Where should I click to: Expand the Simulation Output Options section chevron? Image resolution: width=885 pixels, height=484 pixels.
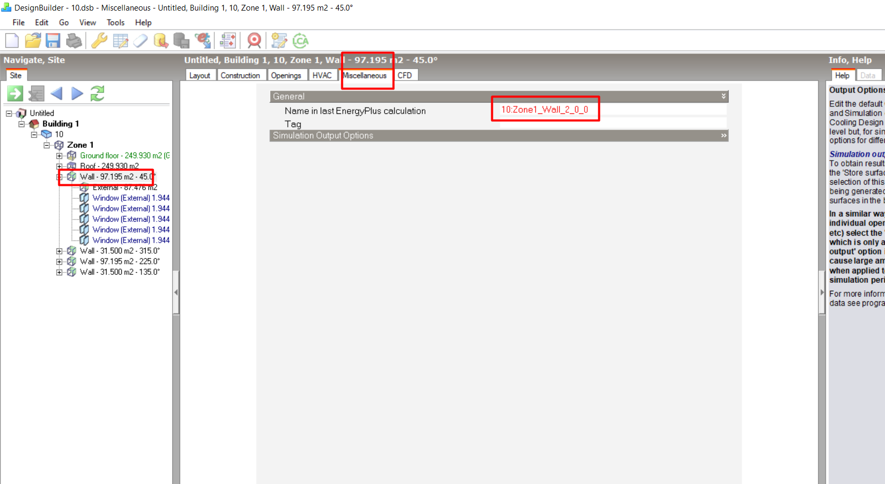click(x=723, y=136)
